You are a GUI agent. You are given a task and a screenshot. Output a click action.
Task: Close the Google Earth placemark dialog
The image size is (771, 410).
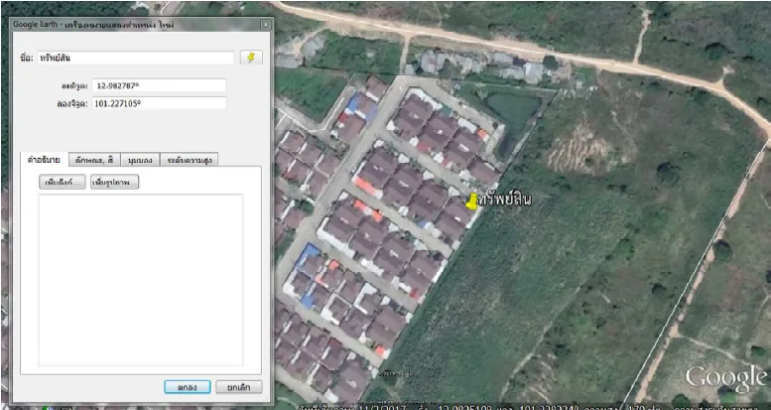266,24
